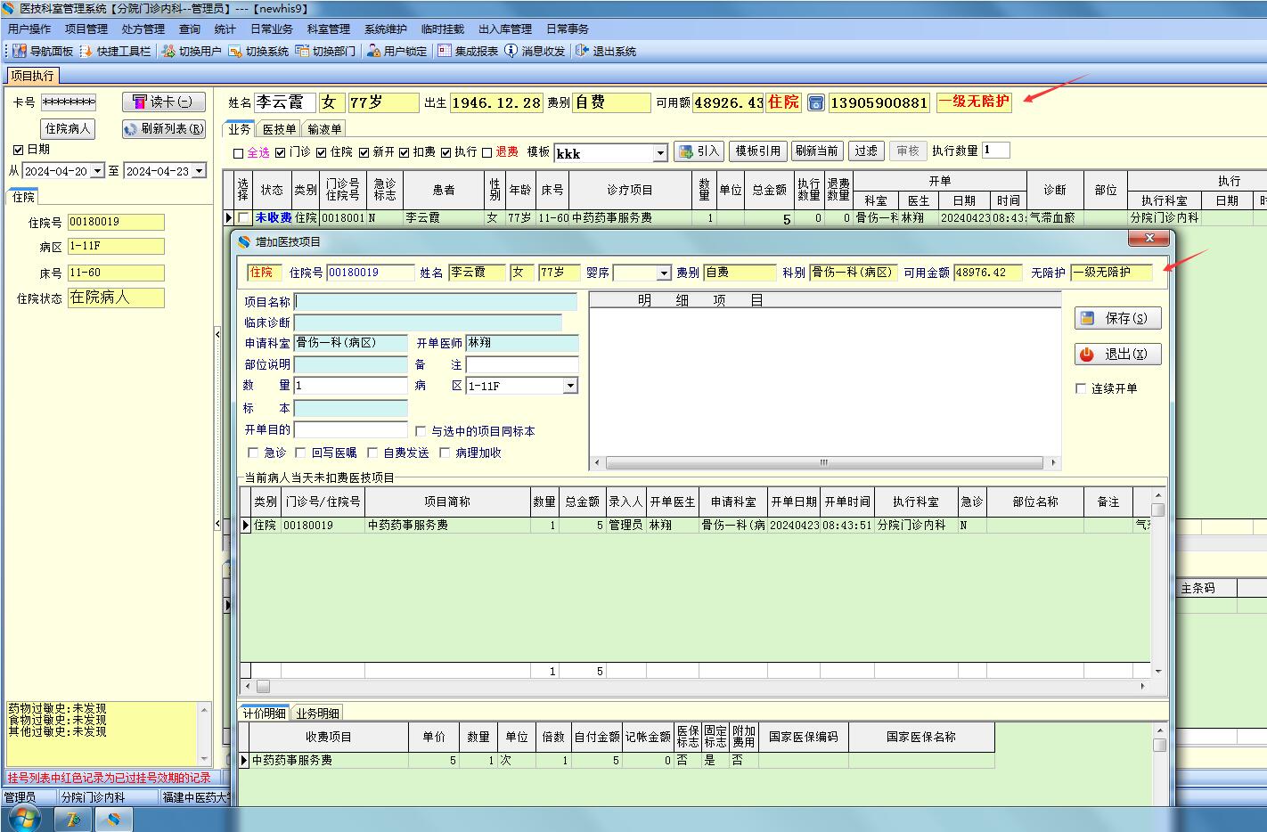Image resolution: width=1267 pixels, height=832 pixels.
Task: Click the 执行数量 input field
Action: [996, 151]
